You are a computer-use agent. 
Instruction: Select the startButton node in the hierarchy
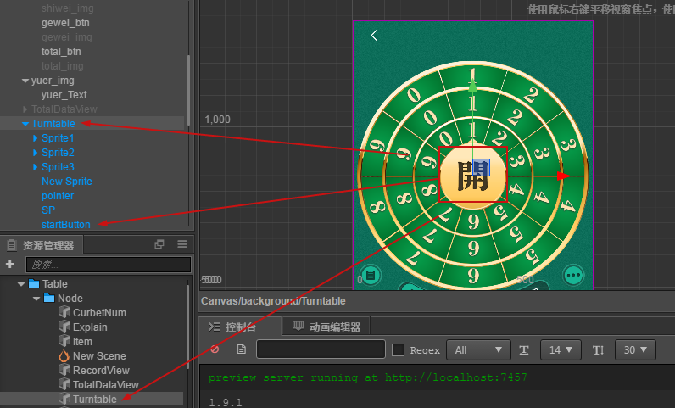click(66, 225)
